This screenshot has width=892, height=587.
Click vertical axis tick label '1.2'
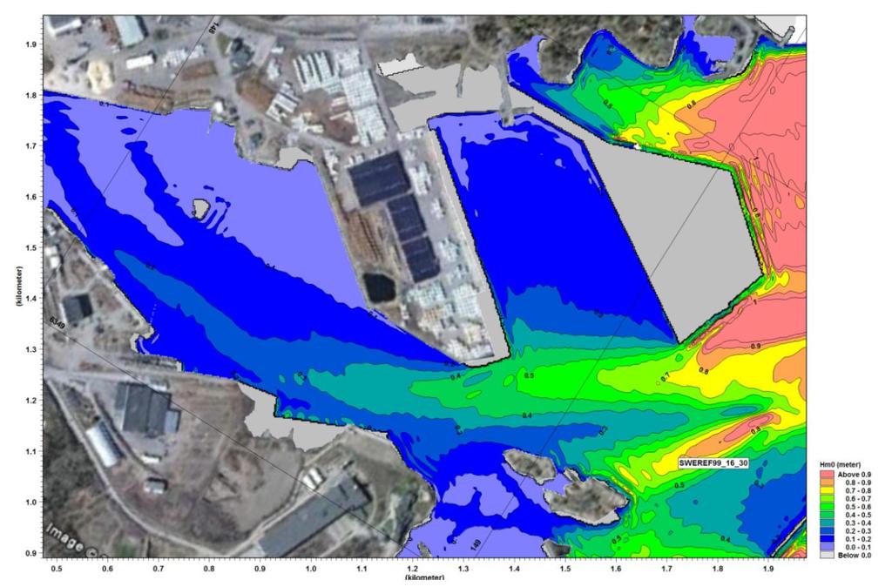pos(31,401)
